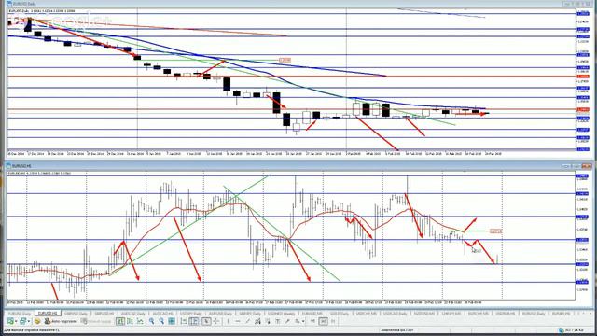Toggle the Chart Shift button
The width and height of the screenshot is (597, 336).
click(194, 321)
